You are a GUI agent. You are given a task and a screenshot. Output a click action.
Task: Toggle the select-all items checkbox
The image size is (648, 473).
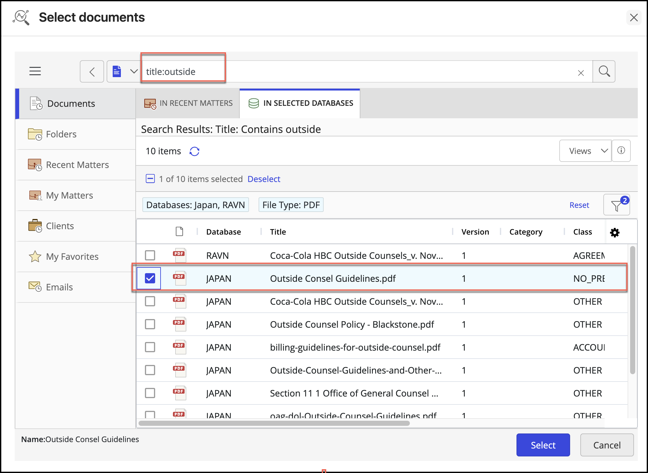(x=150, y=179)
